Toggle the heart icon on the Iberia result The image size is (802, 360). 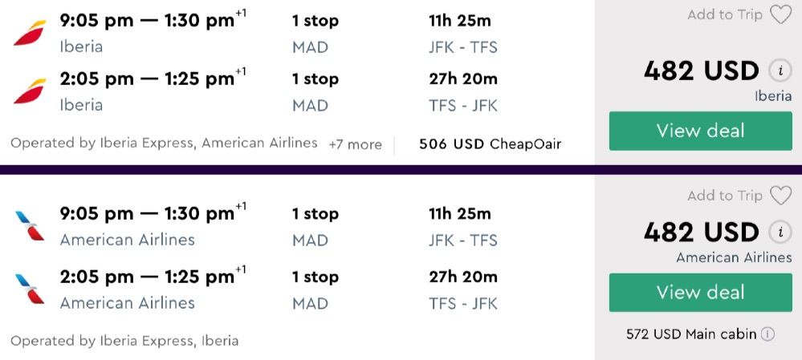coord(780,14)
